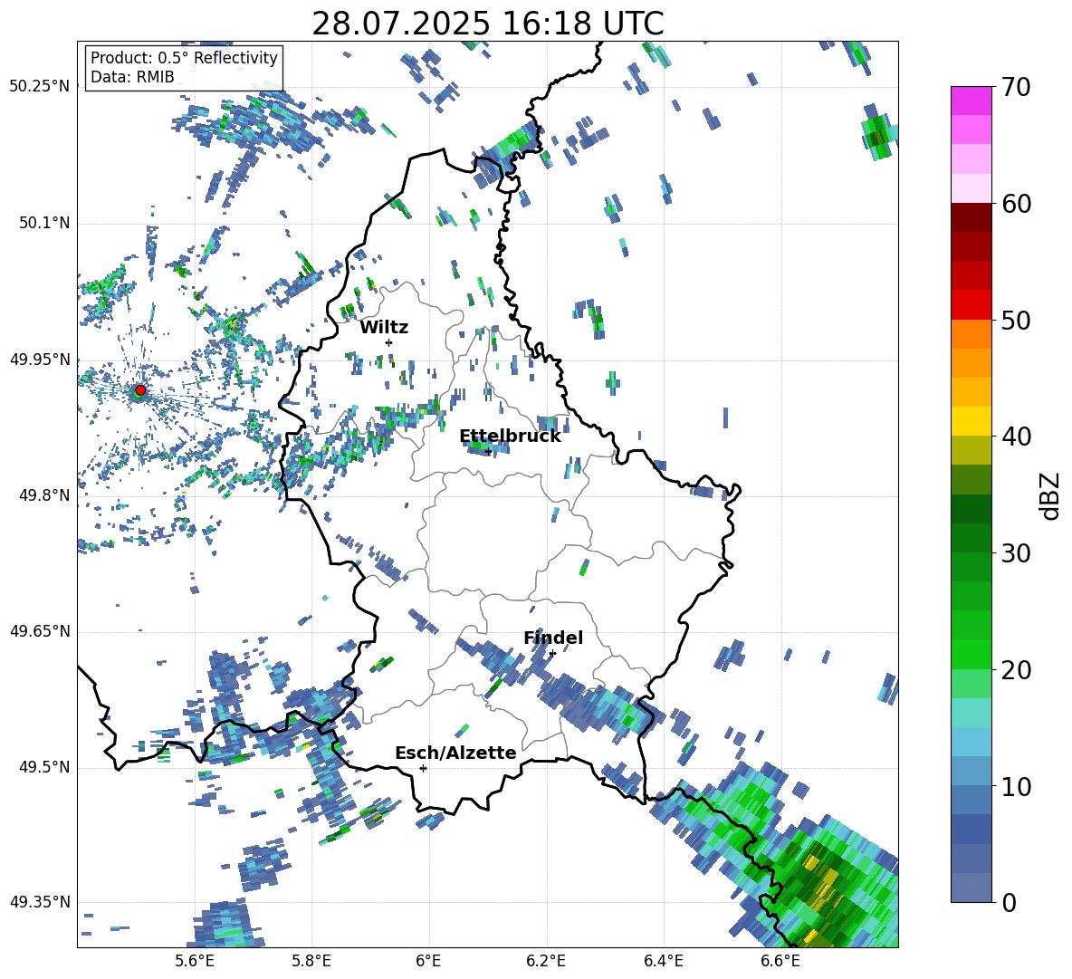The height and width of the screenshot is (979, 1072).
Task: Click the colorbar tick label 70
Action: pos(1016,88)
